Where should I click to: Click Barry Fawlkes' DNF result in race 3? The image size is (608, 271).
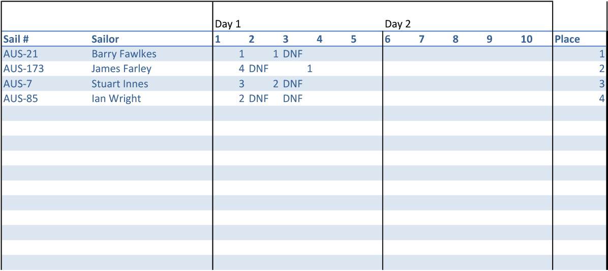coord(292,54)
